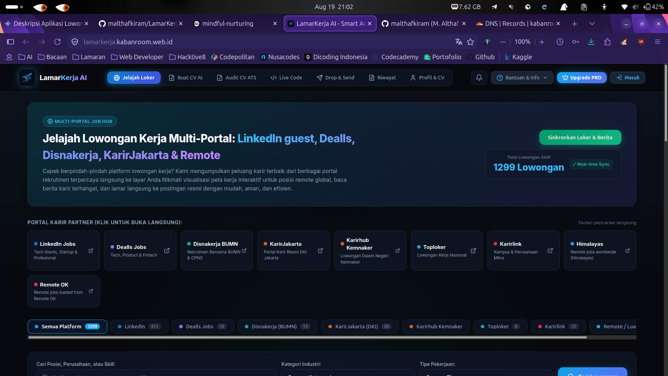Filter jobs by Disnakerja (BUMN) 13
This screenshot has width=668, height=376.
[x=277, y=327]
